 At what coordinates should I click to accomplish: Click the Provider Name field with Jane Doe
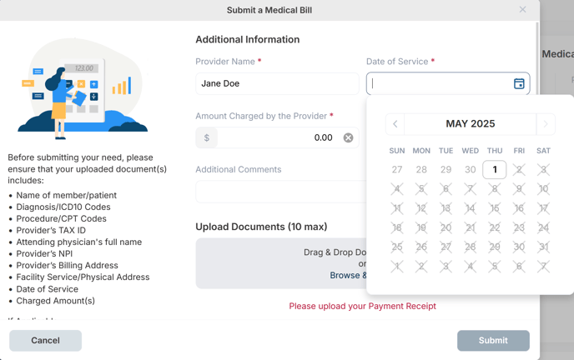point(277,83)
